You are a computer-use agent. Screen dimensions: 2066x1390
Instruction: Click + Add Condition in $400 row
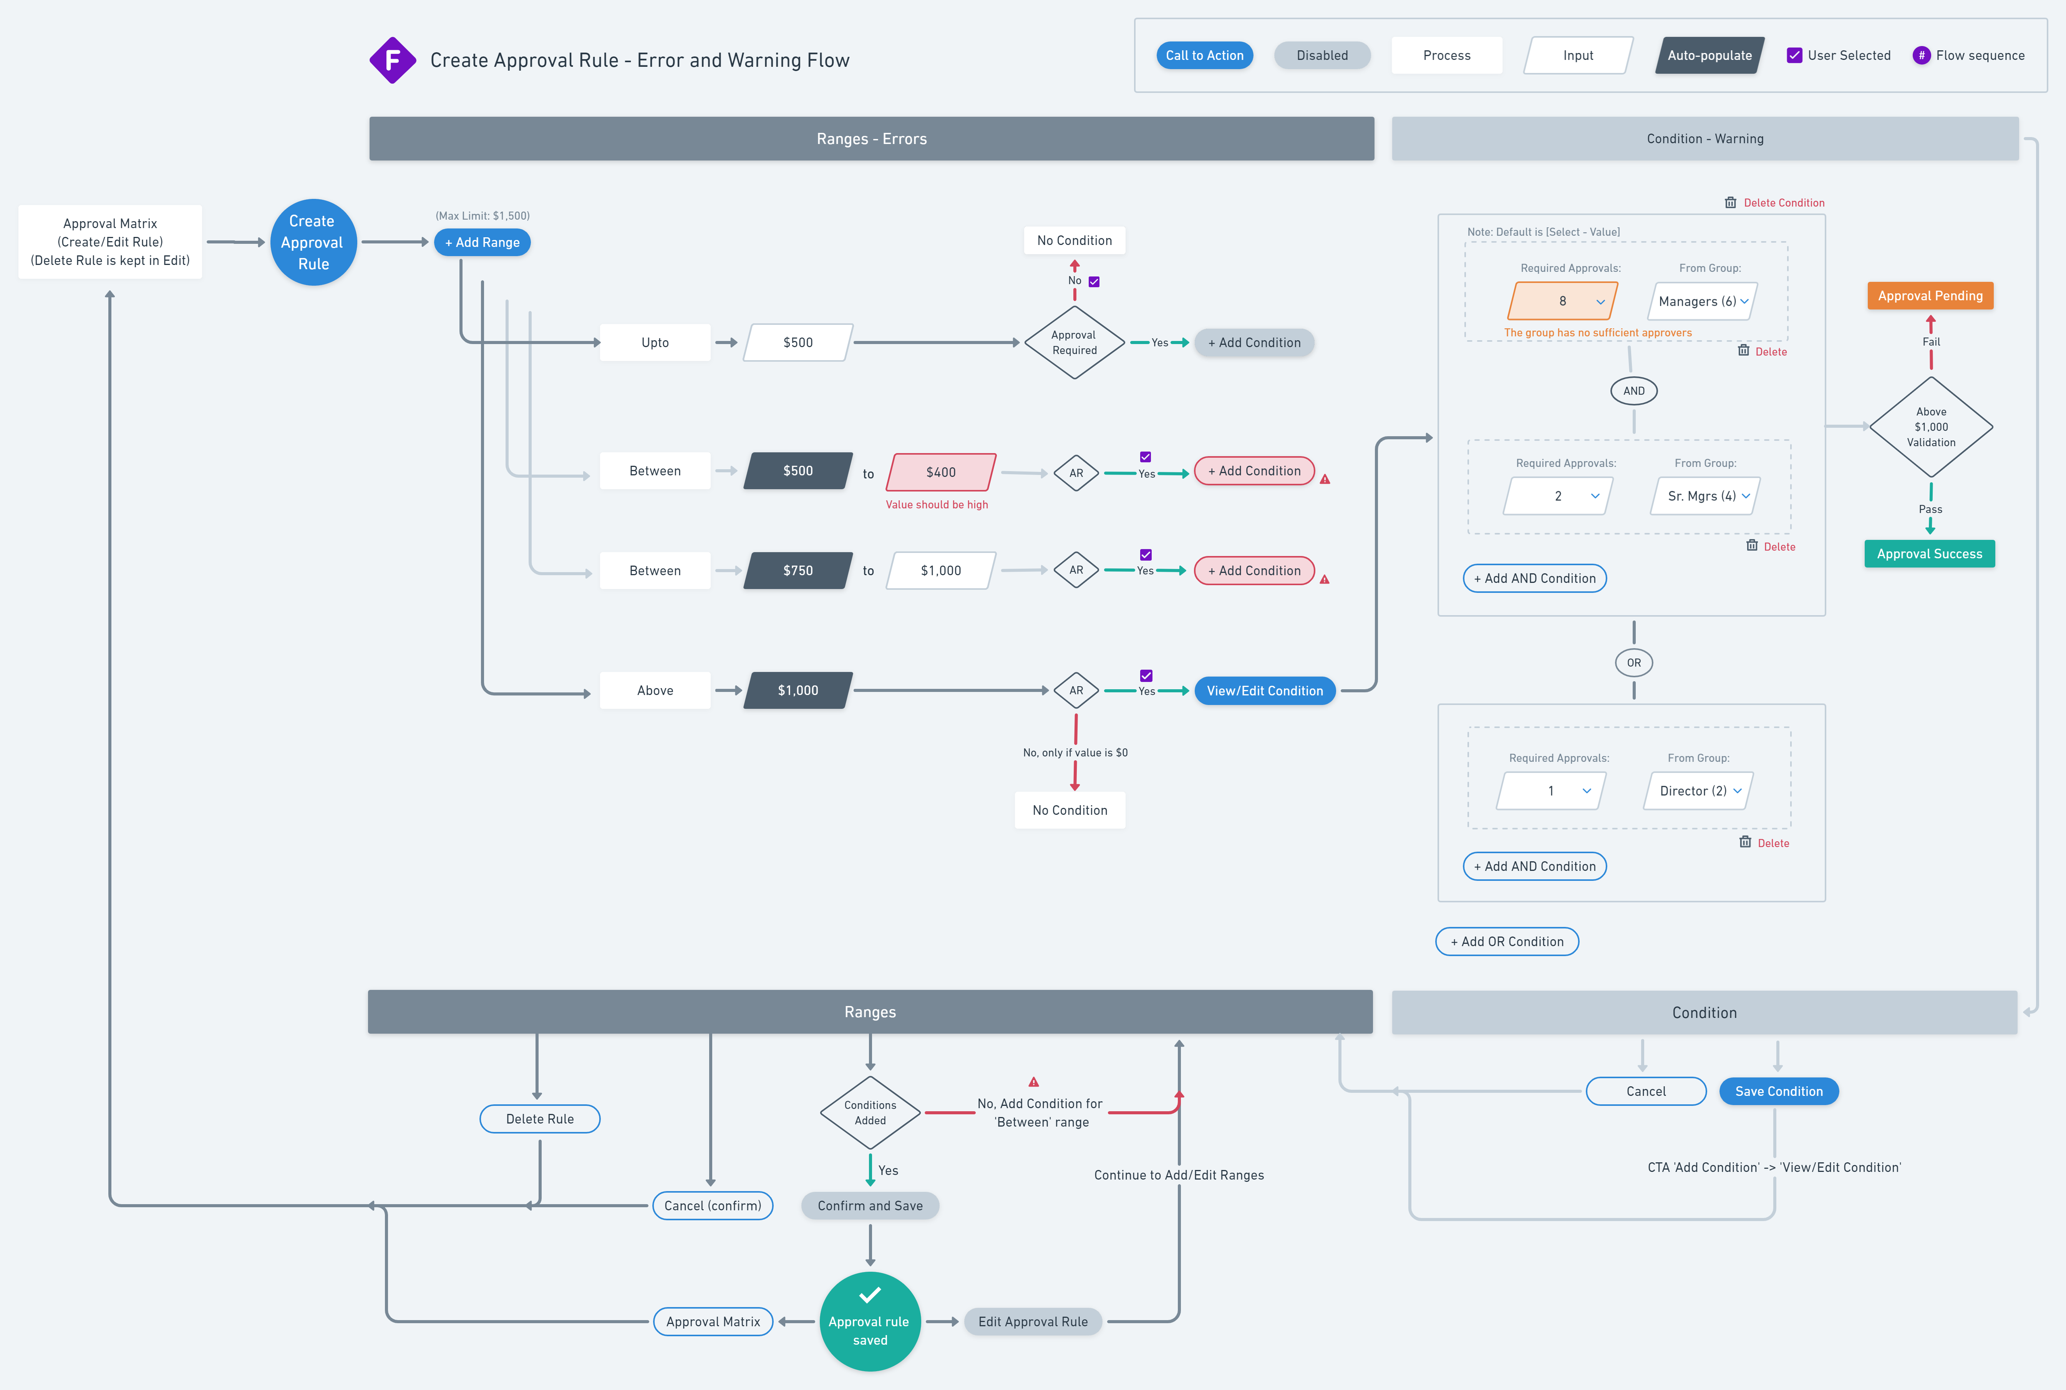coord(1254,471)
